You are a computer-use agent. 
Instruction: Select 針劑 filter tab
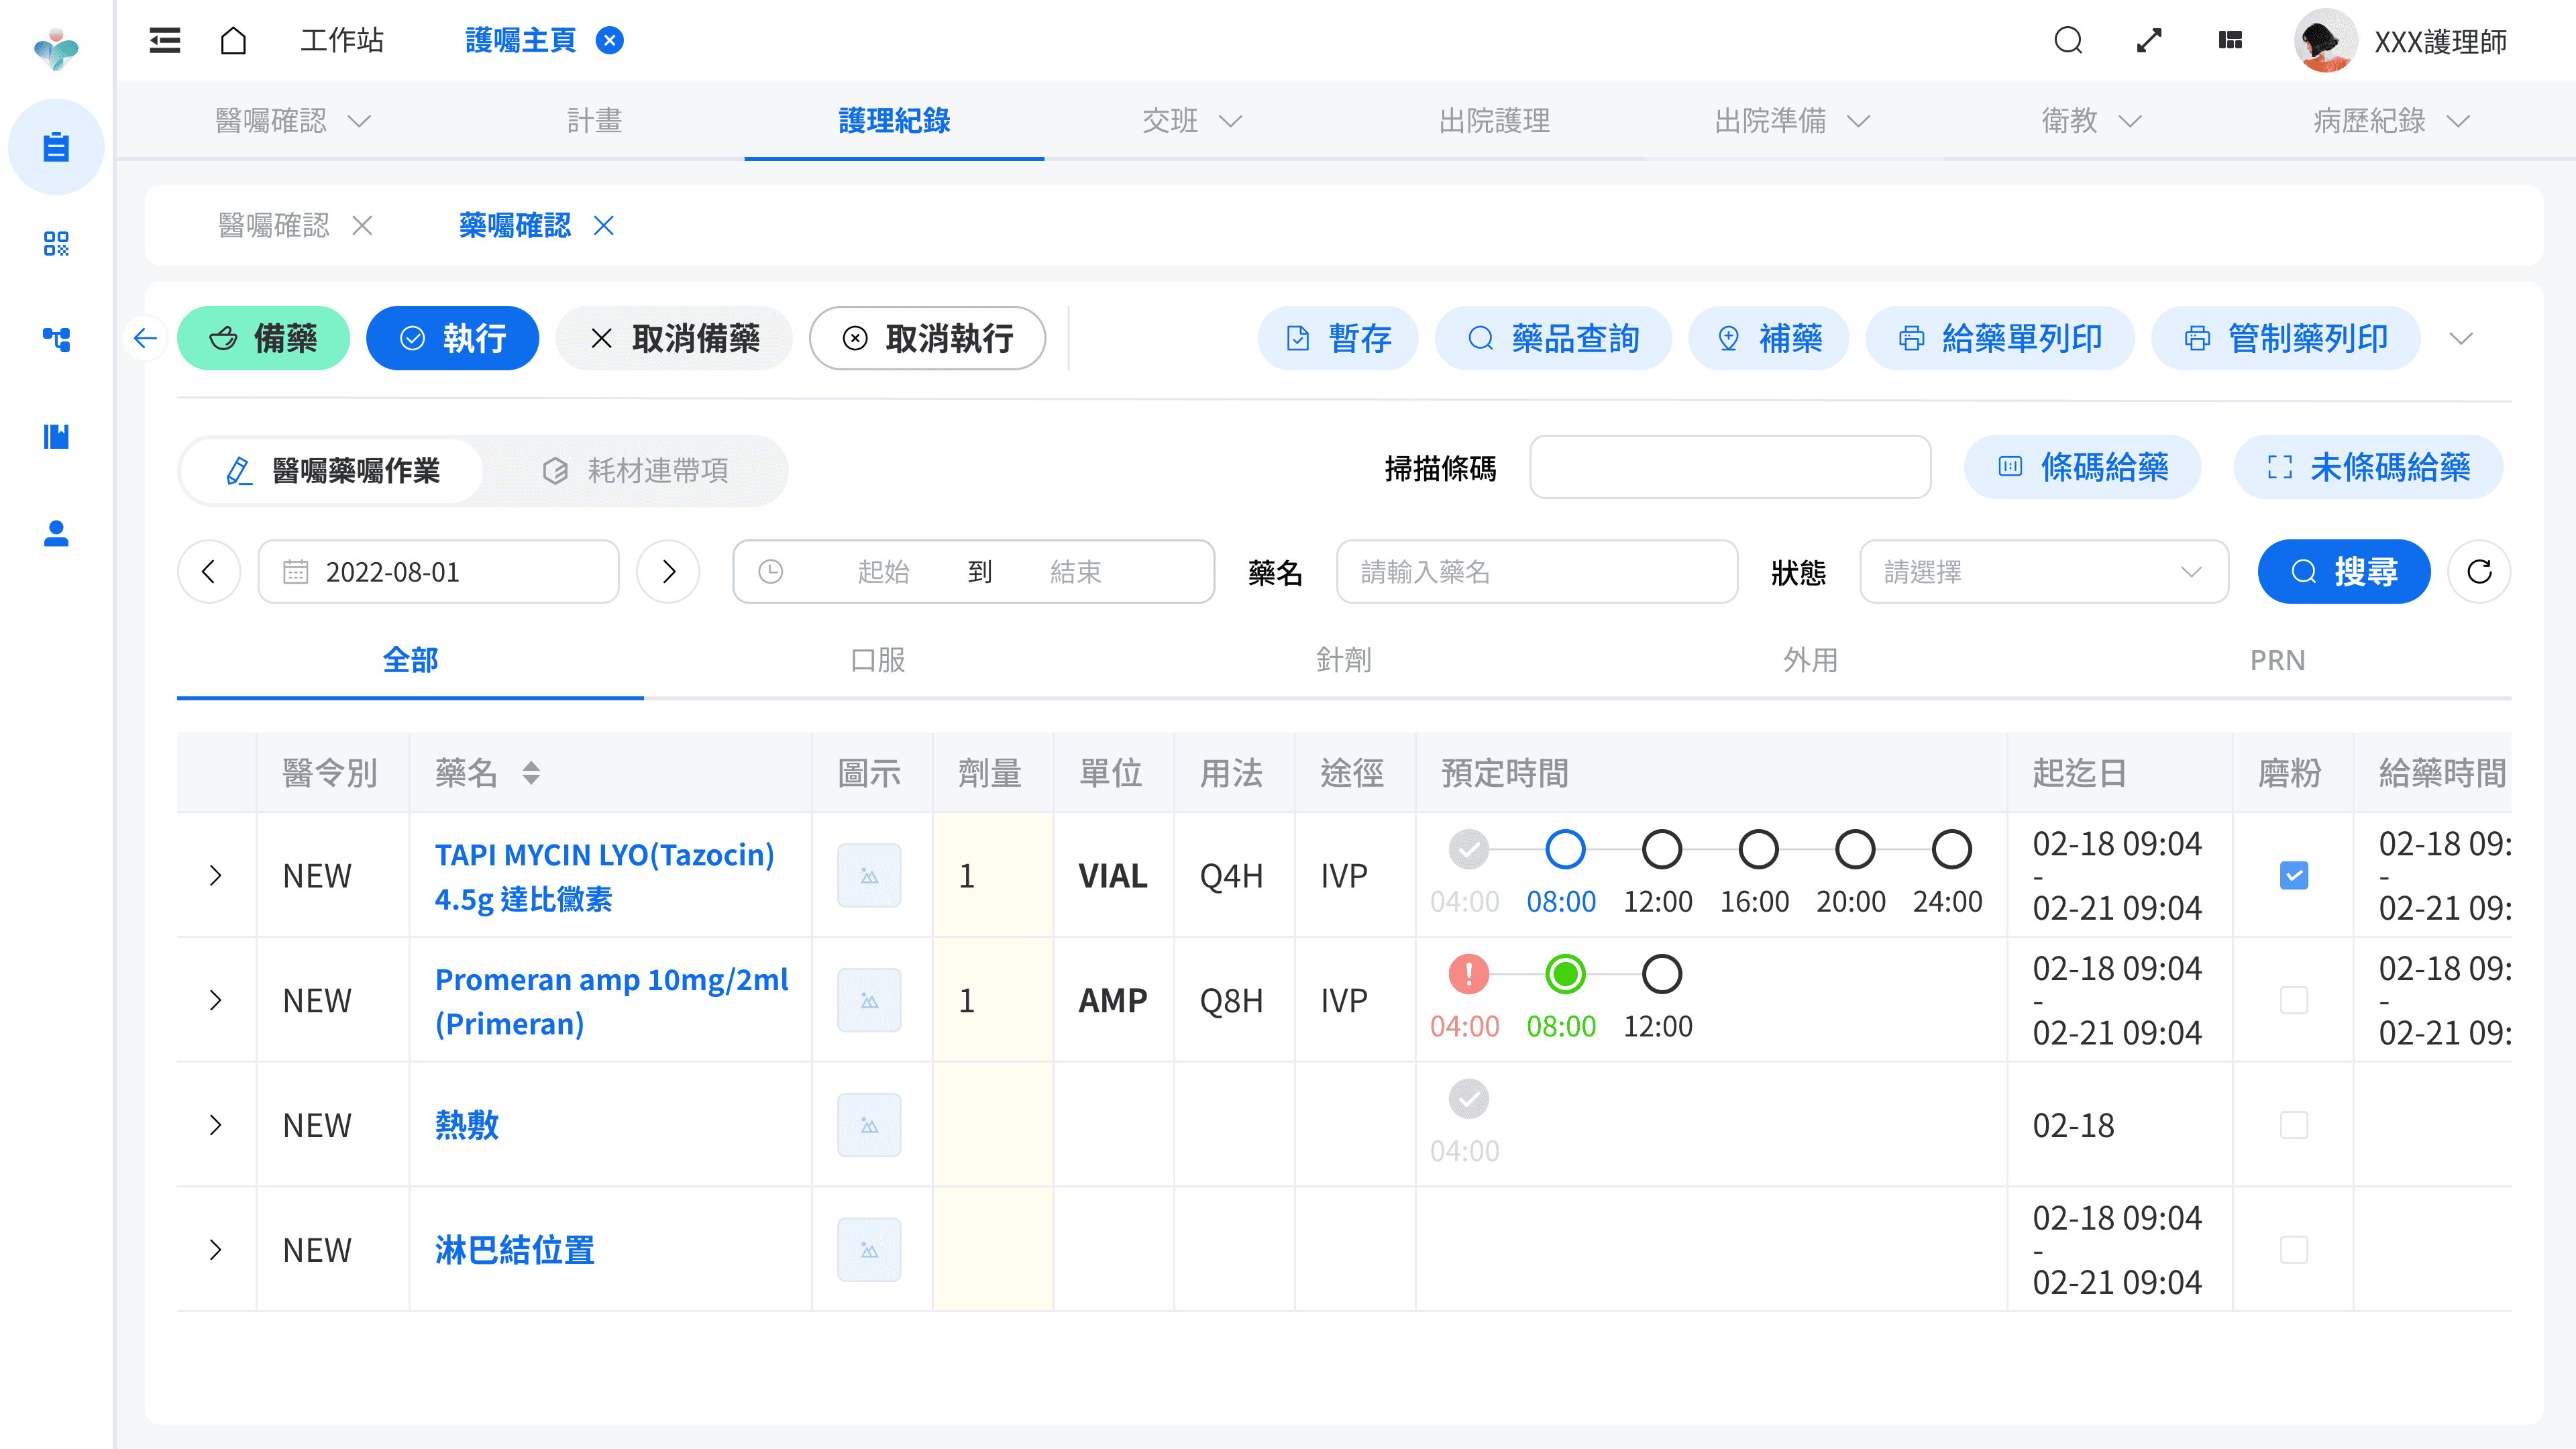tap(1343, 660)
